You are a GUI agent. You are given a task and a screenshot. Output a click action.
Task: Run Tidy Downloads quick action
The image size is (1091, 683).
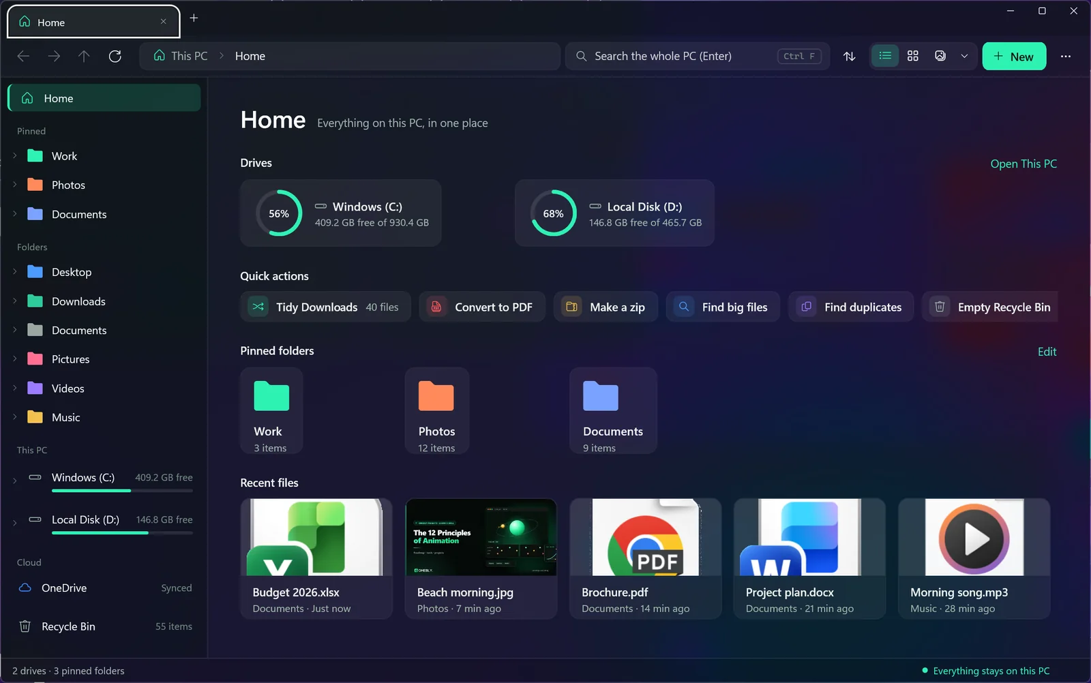click(325, 307)
